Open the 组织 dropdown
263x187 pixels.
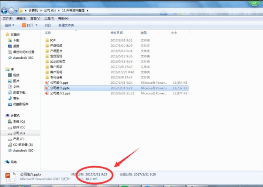(10, 25)
